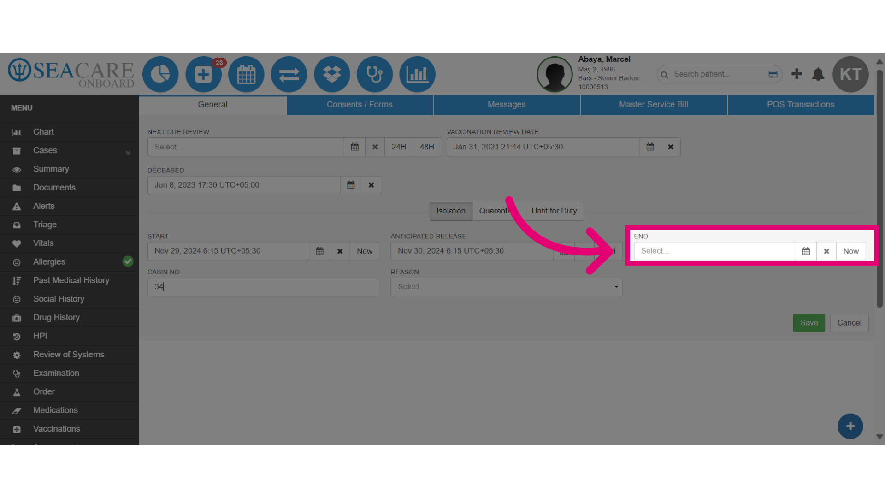This screenshot has width=885, height=498.
Task: Click the blue floating plus button
Action: tap(850, 427)
